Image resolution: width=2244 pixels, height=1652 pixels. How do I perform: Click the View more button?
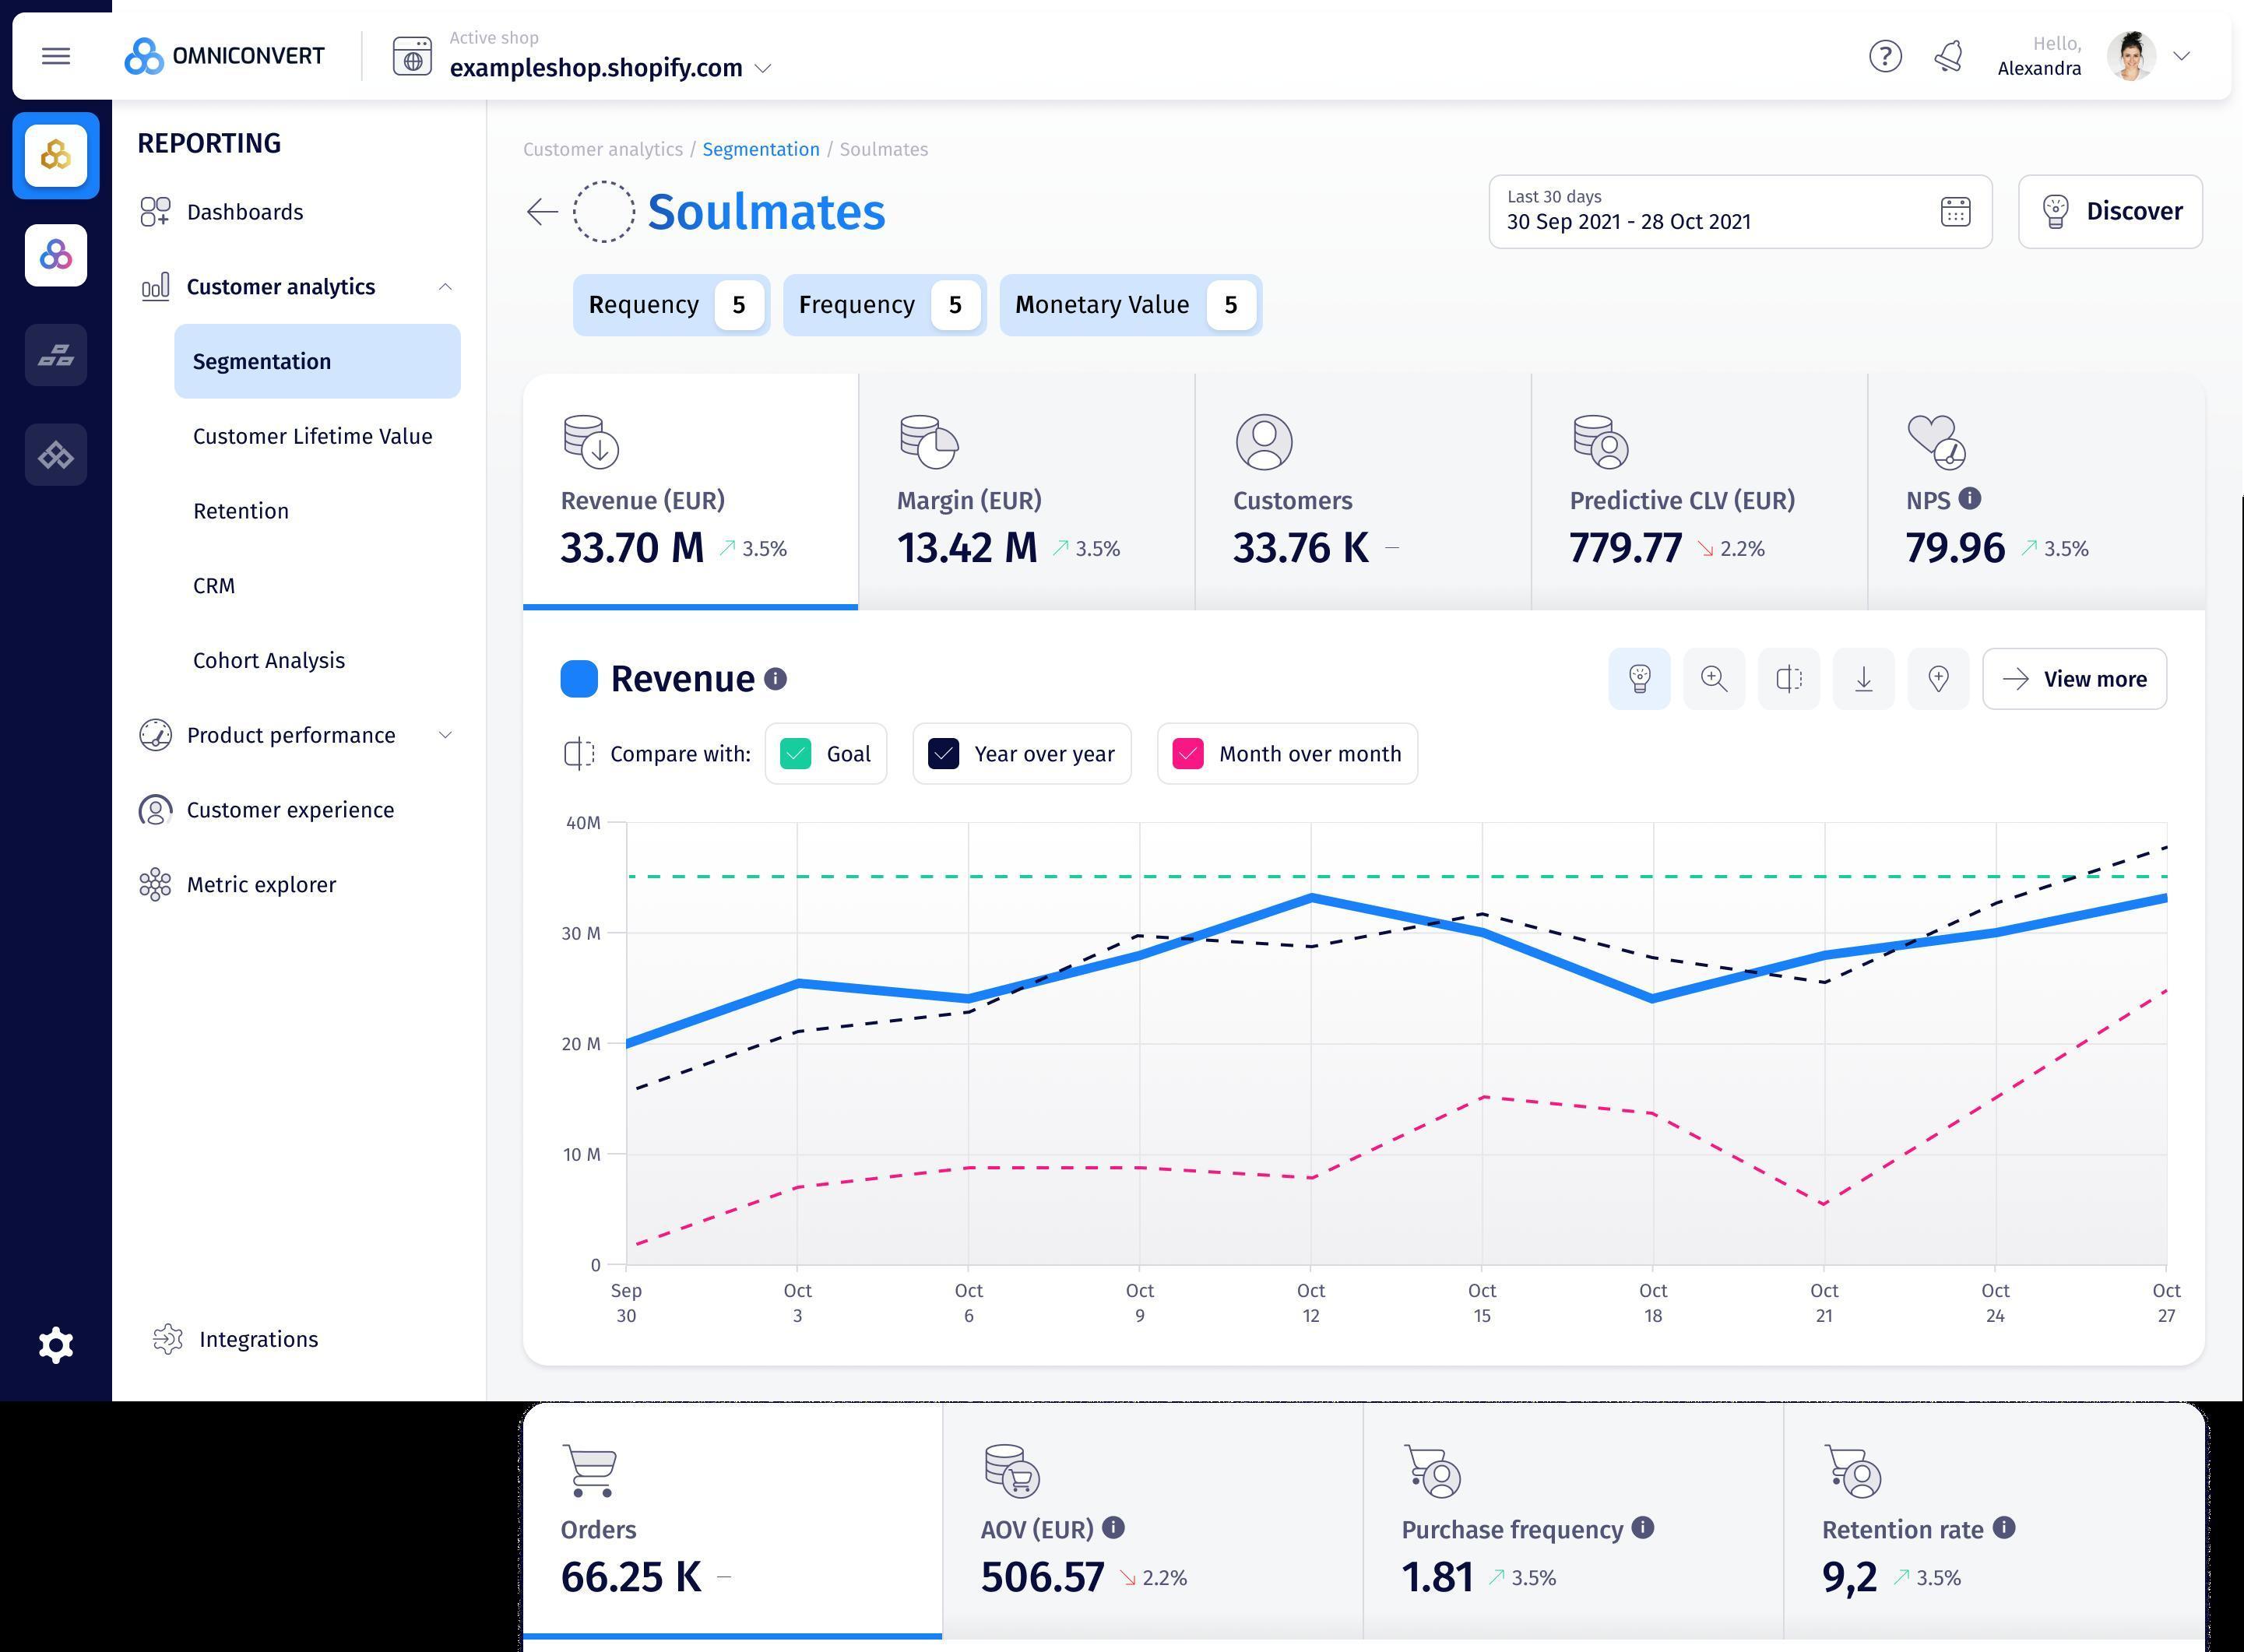(2074, 679)
